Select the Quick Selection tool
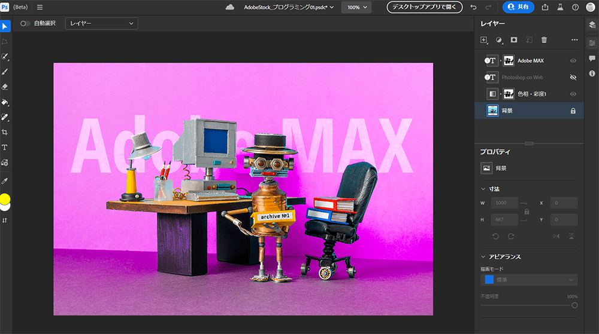The height and width of the screenshot is (334, 599). pyautogui.click(x=5, y=56)
